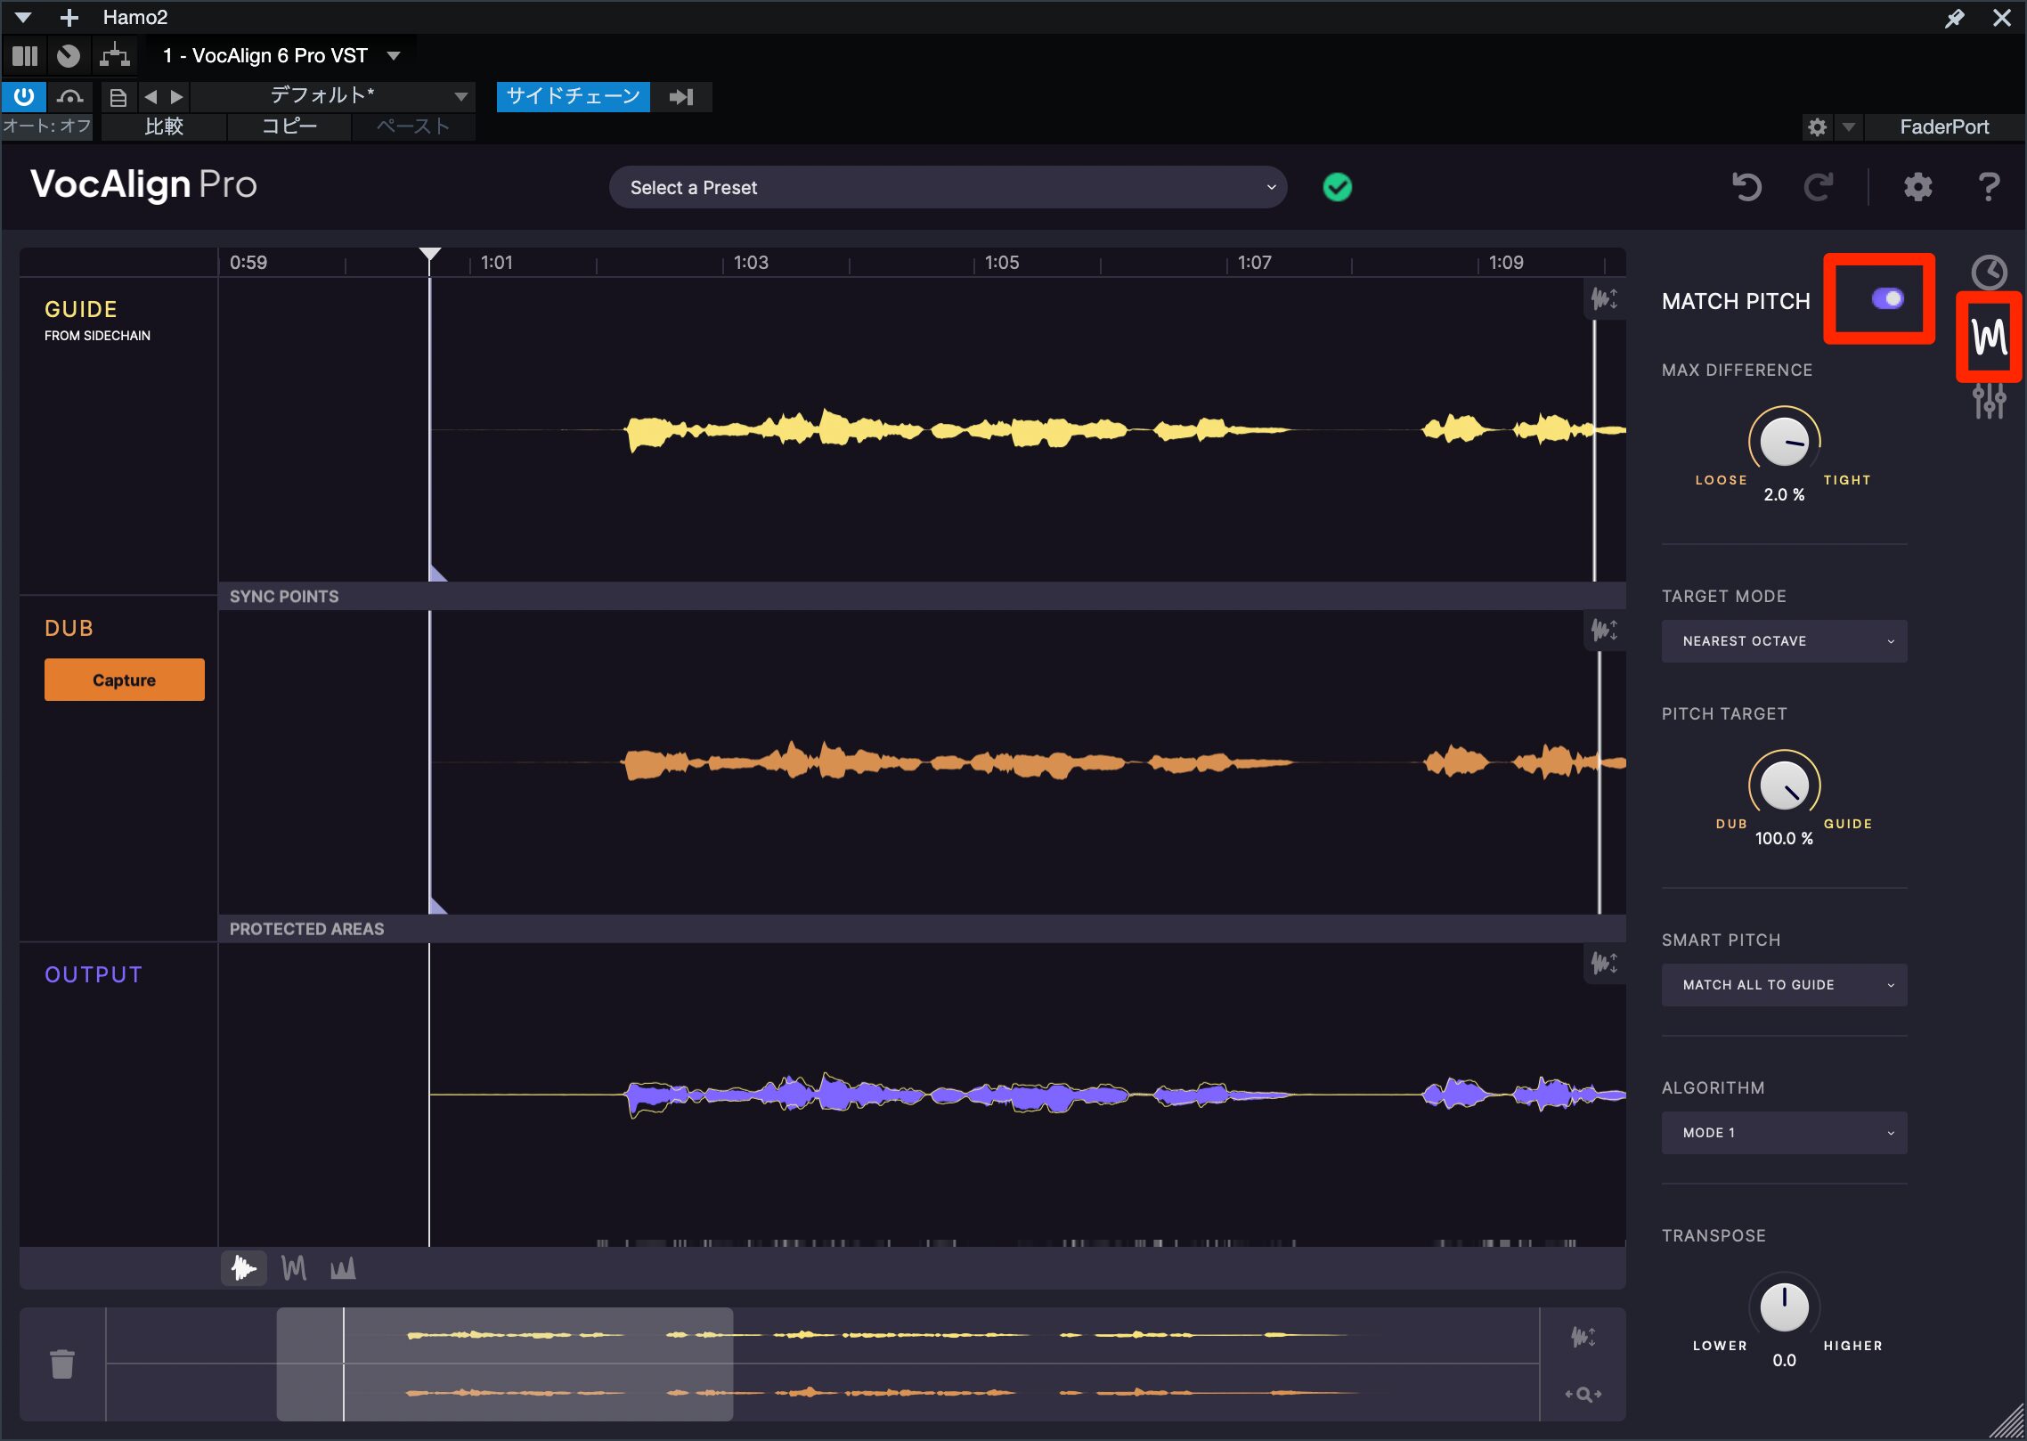Click the sidechain send arrow icon
Image resolution: width=2027 pixels, height=1441 pixels.
681,96
